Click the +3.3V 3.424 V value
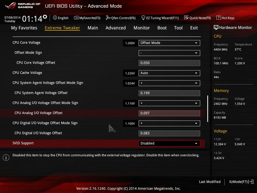 click(219, 158)
